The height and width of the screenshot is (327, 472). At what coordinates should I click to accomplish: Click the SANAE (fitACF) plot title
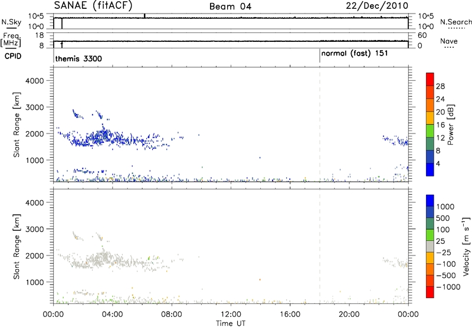[x=93, y=6]
